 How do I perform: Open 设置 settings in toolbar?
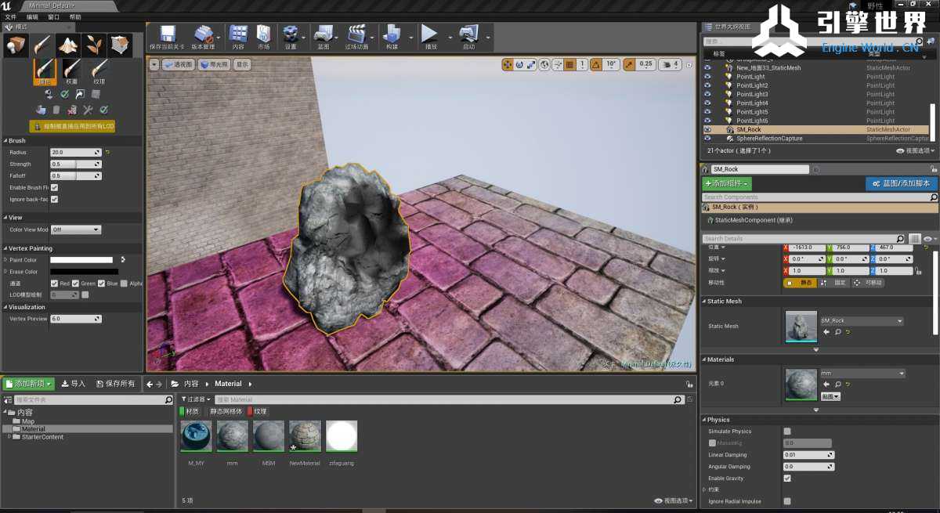291,38
